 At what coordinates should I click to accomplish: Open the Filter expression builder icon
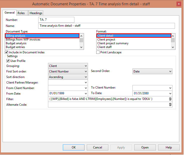(170, 99)
